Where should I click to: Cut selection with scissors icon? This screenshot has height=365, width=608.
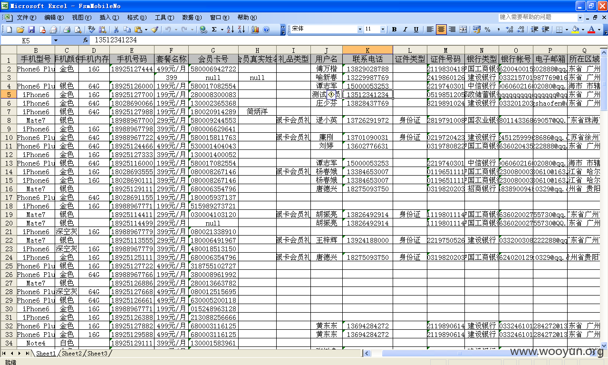[x=116, y=30]
